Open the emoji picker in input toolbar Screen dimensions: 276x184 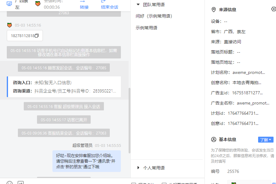tap(10, 182)
